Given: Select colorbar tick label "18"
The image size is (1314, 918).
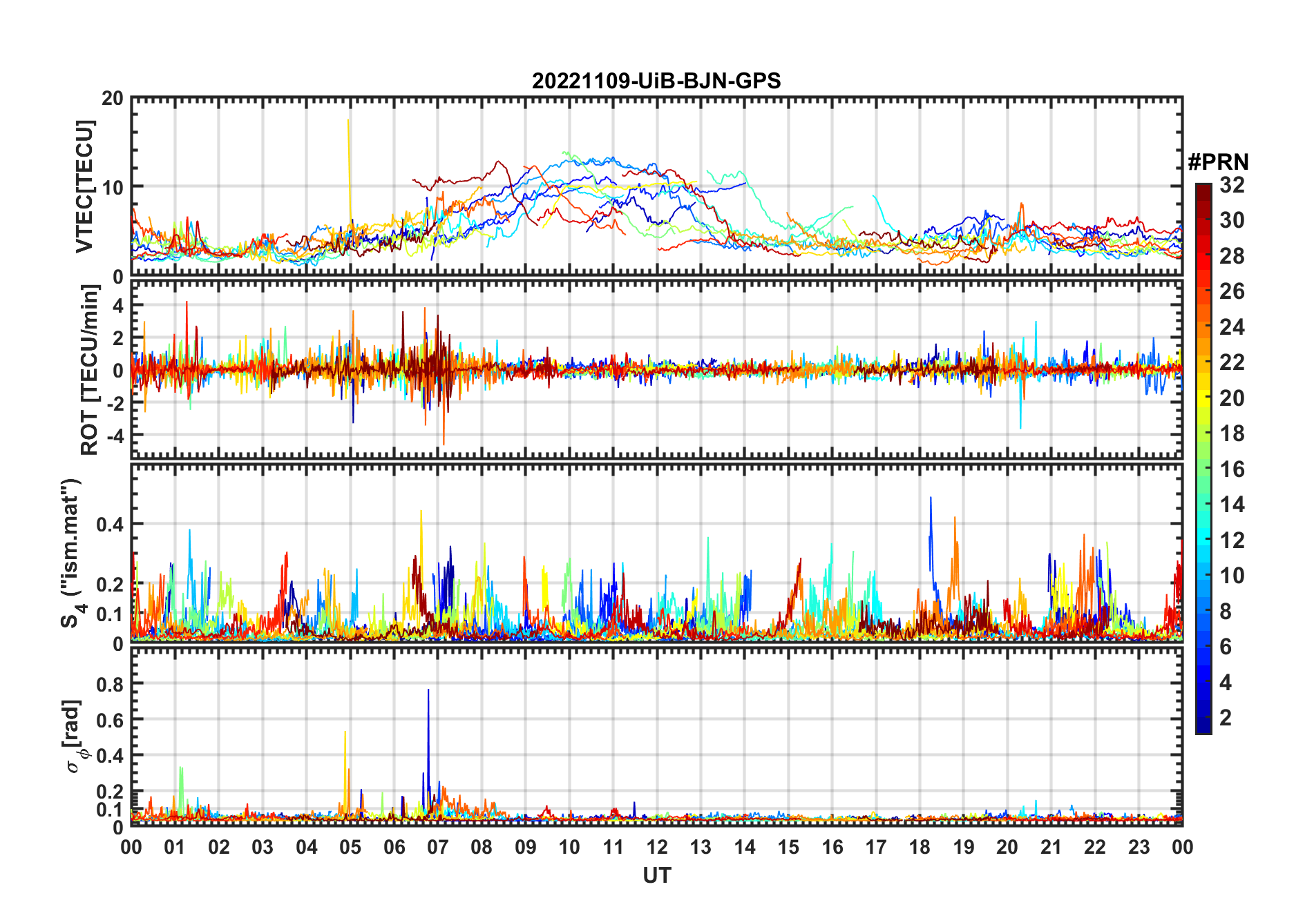Looking at the screenshot, I should 1232,433.
